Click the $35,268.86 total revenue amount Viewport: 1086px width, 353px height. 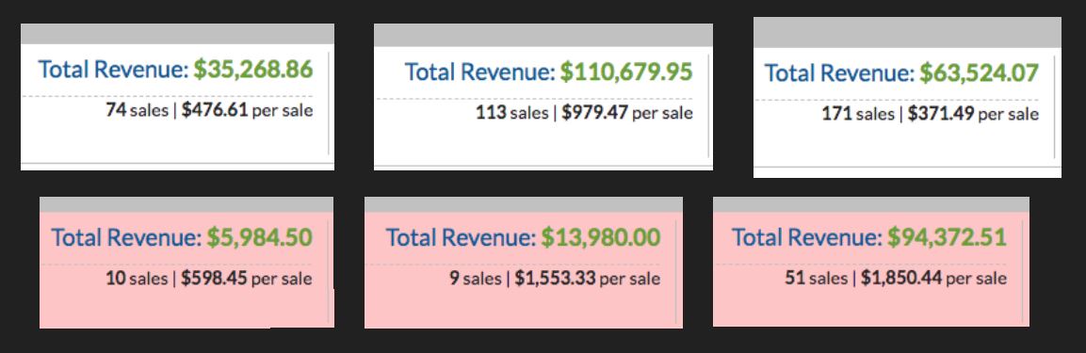[x=252, y=70]
